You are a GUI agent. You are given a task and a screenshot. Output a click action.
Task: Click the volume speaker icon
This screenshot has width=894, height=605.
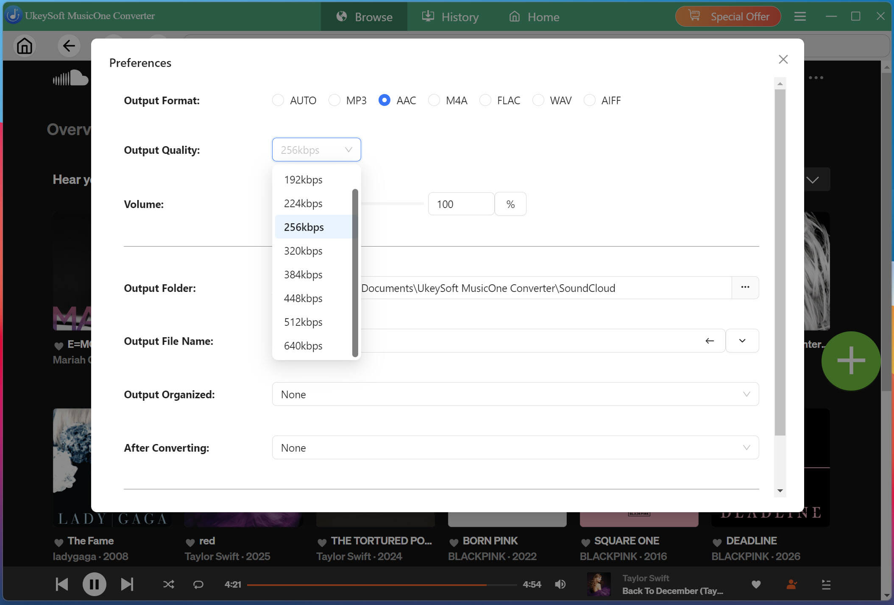click(x=560, y=585)
